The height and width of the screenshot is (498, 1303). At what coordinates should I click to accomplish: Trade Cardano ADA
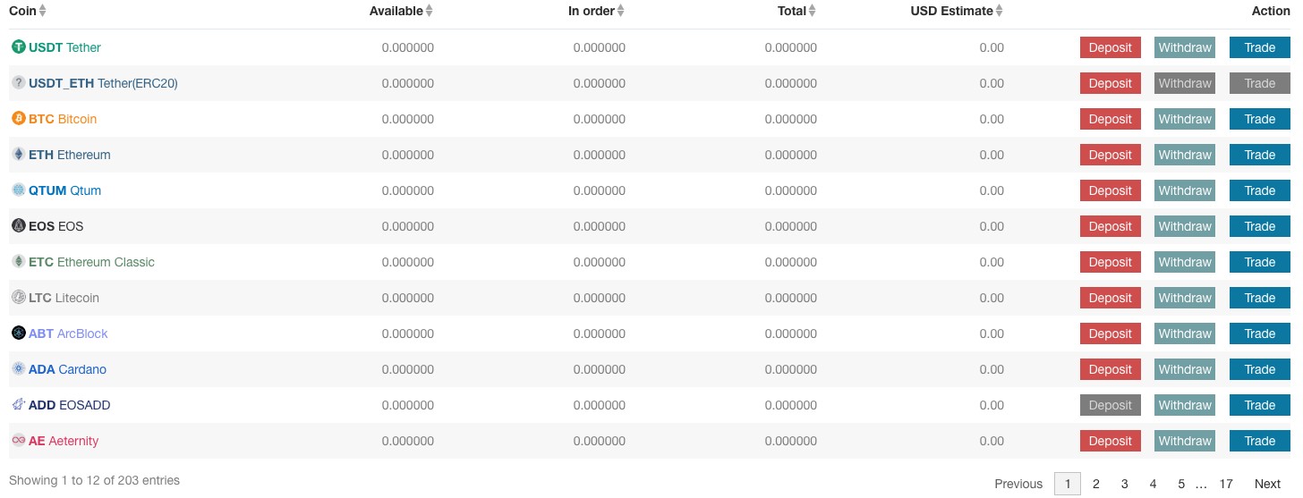click(x=1260, y=369)
